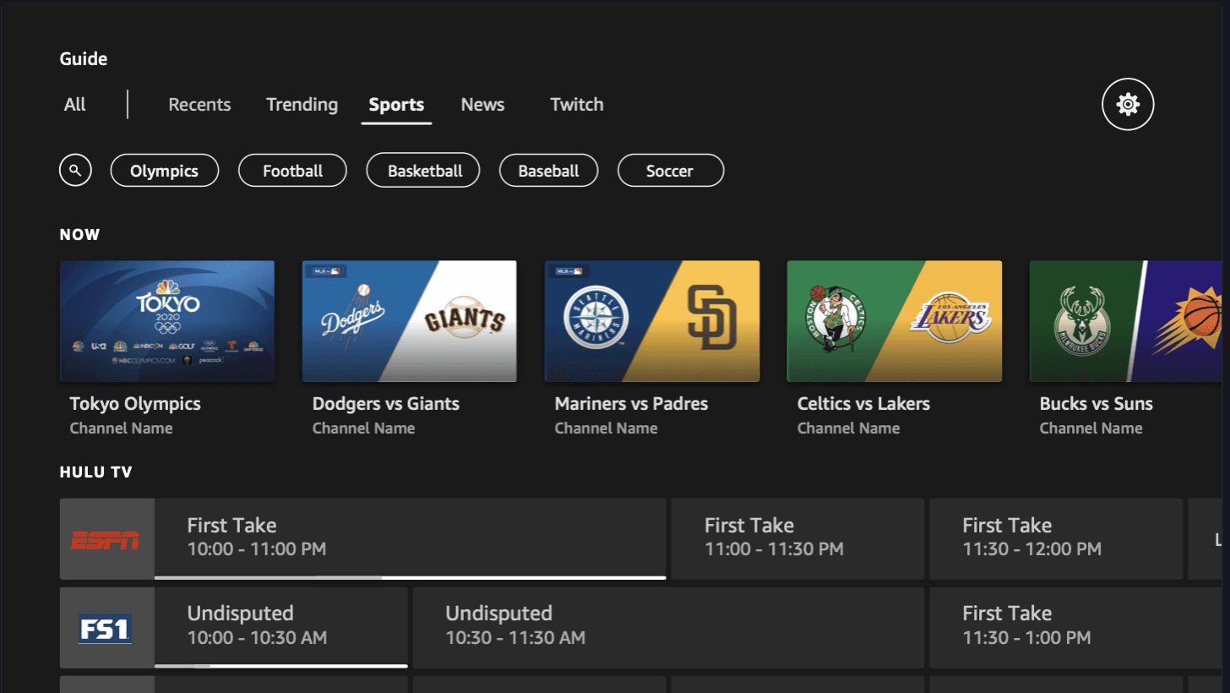This screenshot has height=693, width=1230.
Task: Open the search magnifier icon
Action: (75, 171)
